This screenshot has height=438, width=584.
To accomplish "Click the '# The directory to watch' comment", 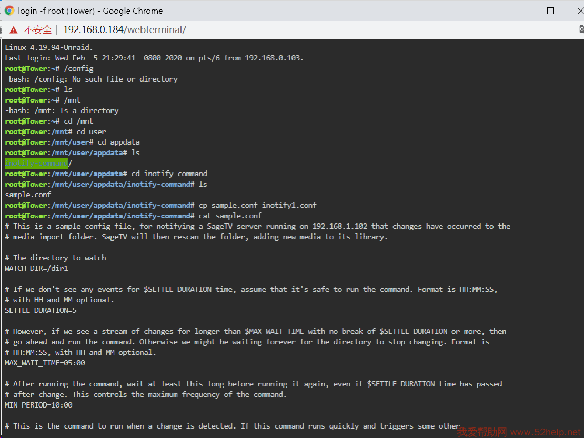I will pyautogui.click(x=55, y=258).
